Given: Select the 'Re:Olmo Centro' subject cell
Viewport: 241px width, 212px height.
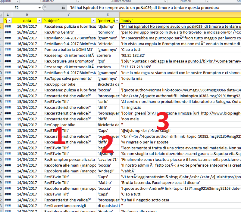Looking at the screenshot, I should (69, 32).
